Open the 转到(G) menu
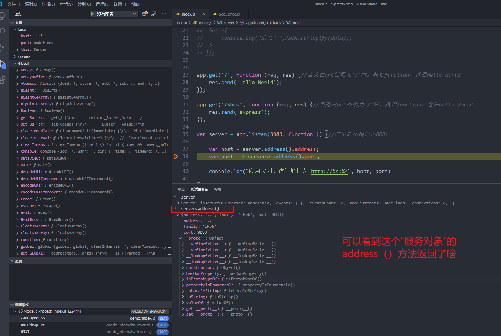 tap(84, 4)
